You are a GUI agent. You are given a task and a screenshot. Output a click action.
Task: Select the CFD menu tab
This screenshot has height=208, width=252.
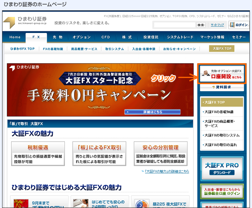[106, 37]
